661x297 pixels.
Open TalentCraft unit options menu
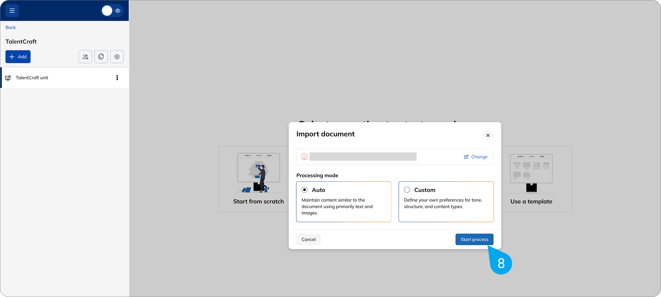(117, 78)
